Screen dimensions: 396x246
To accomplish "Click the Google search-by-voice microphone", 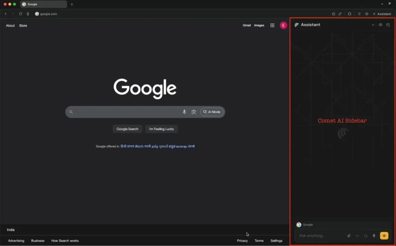I will click(x=184, y=112).
